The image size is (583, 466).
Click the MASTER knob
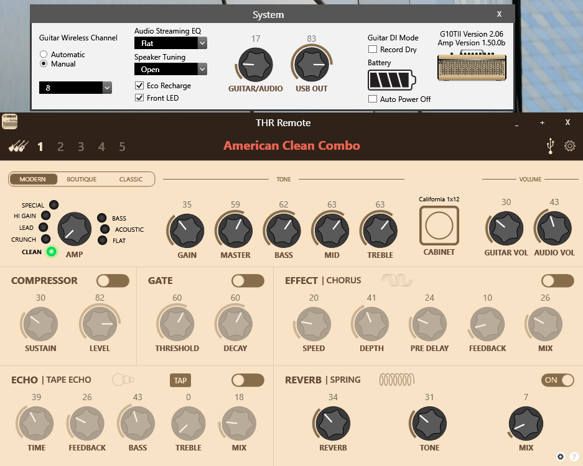click(x=235, y=231)
